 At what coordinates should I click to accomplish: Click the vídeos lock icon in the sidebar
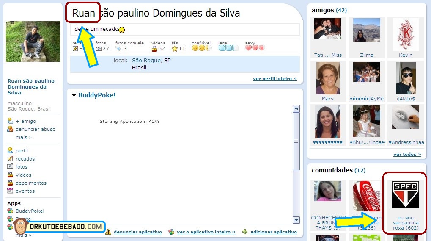(x=10, y=175)
